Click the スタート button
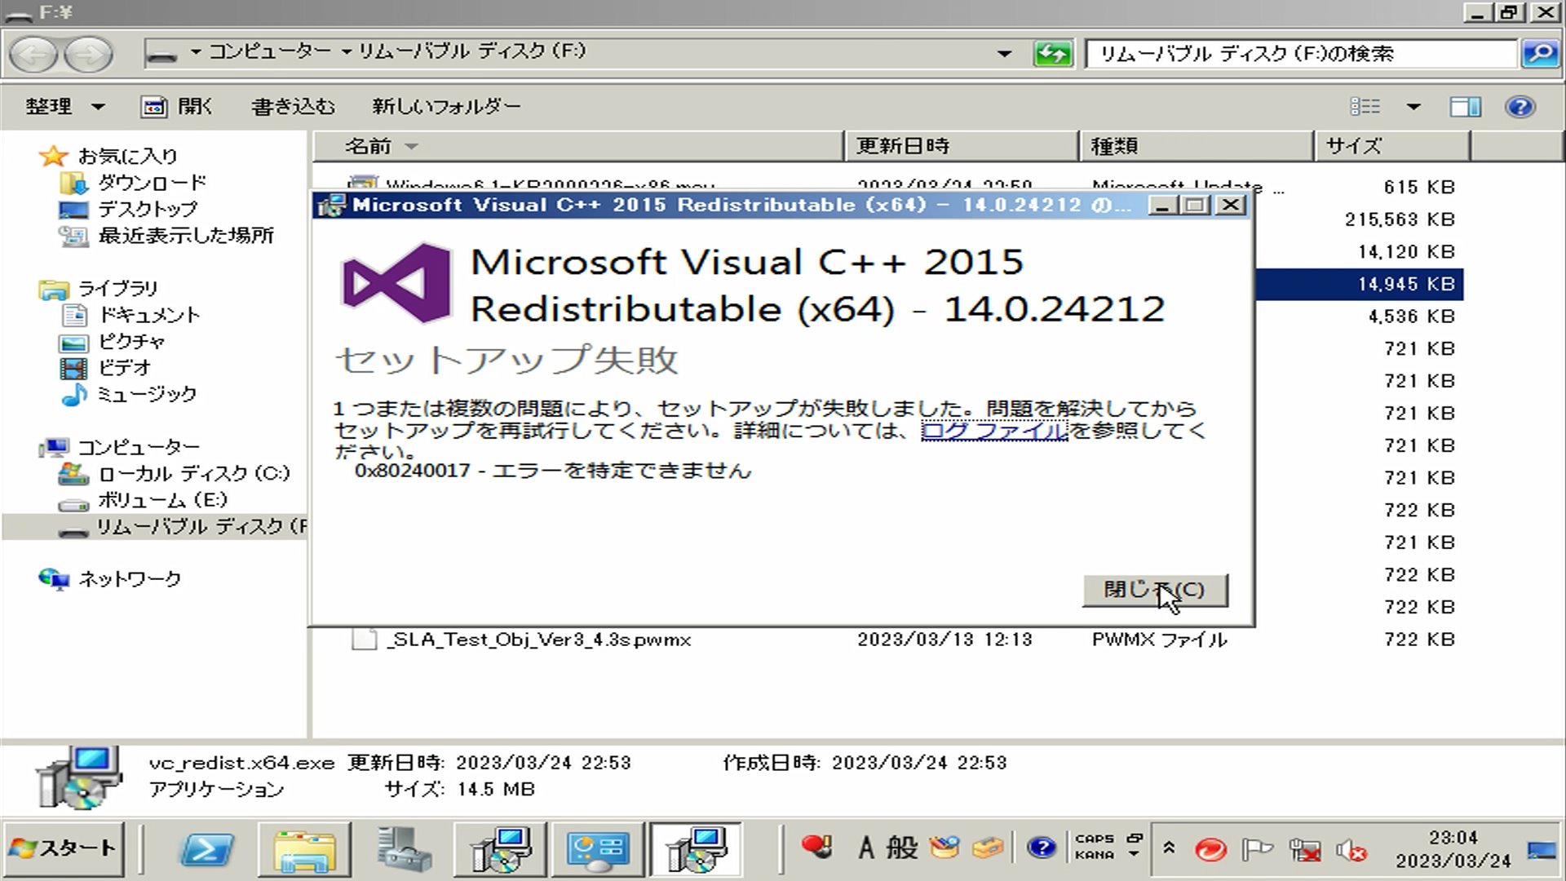Image resolution: width=1566 pixels, height=881 pixels. (x=64, y=849)
